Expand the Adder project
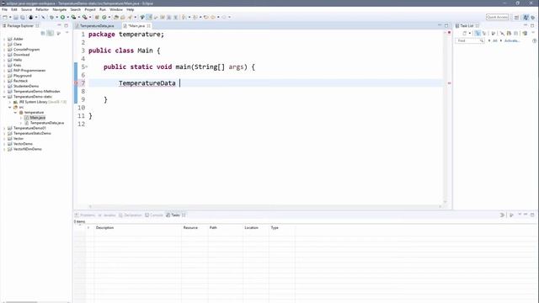Screen dimensions: 539x303 [4, 39]
